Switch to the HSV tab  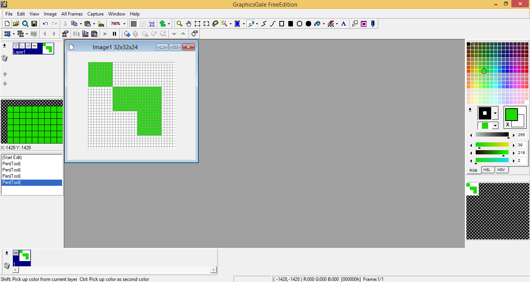point(501,170)
